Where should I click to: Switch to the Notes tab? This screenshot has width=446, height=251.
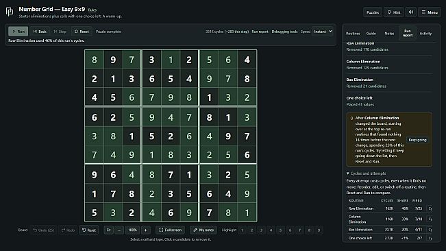click(x=389, y=34)
